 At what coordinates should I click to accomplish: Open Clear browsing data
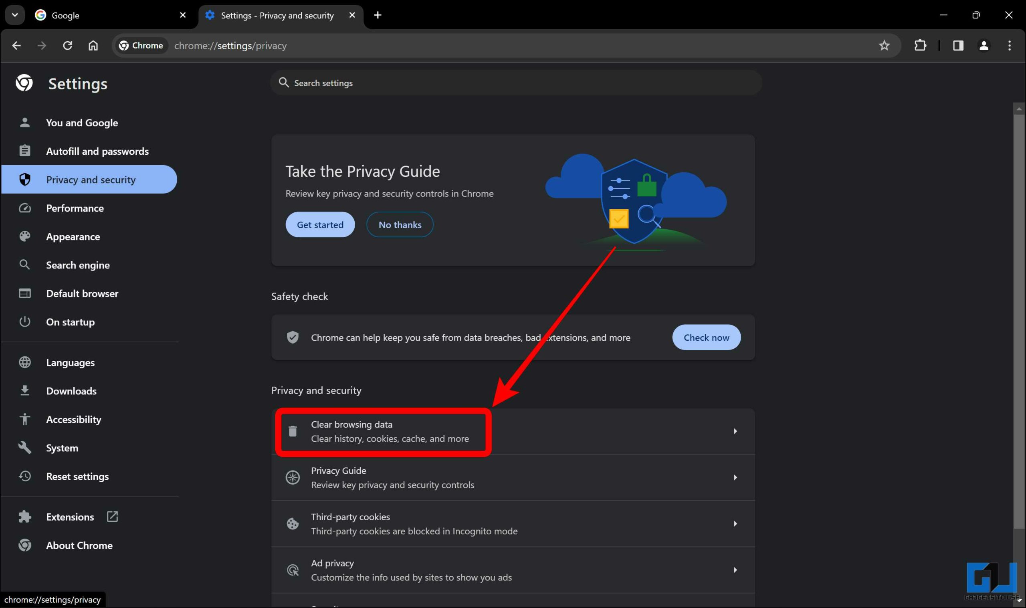pyautogui.click(x=513, y=431)
